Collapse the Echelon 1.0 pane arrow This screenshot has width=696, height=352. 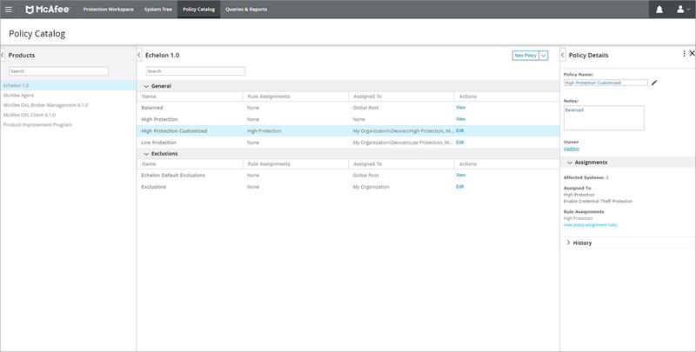coord(139,55)
